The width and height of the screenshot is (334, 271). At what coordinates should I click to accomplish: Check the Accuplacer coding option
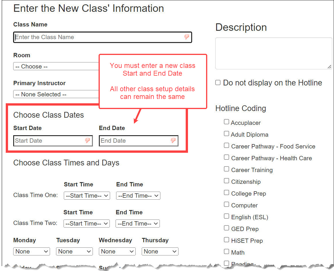tap(226, 122)
